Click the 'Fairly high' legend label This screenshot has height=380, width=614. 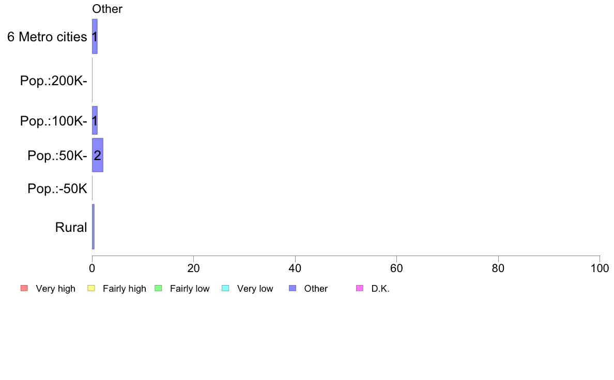pos(125,289)
